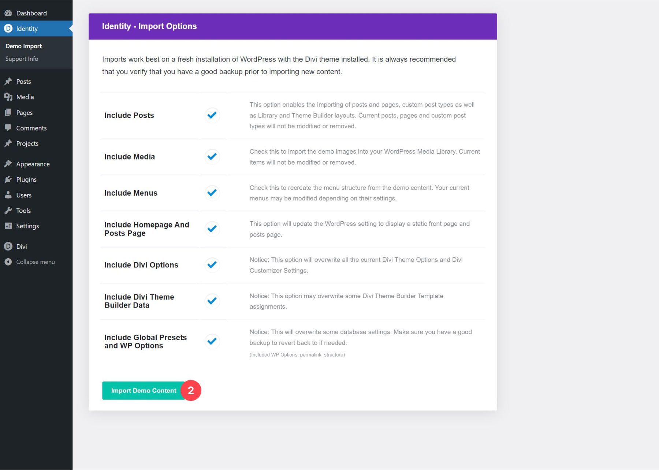The height and width of the screenshot is (470, 659).
Task: Toggle the Include Media checkbox
Action: [212, 157]
